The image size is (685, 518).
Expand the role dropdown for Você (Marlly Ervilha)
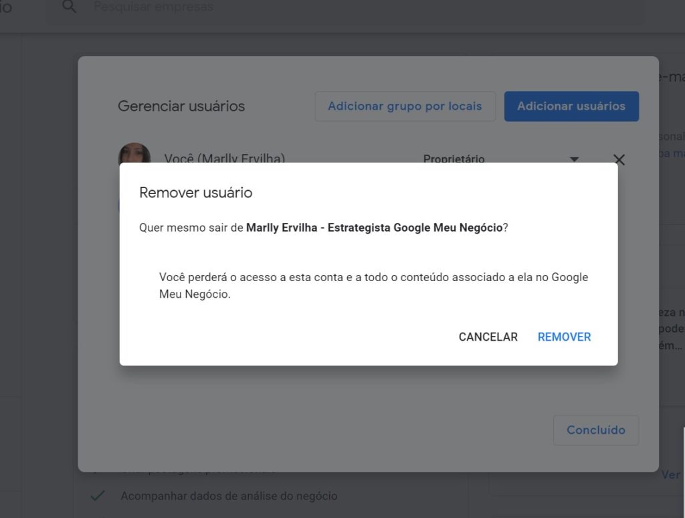click(x=574, y=159)
